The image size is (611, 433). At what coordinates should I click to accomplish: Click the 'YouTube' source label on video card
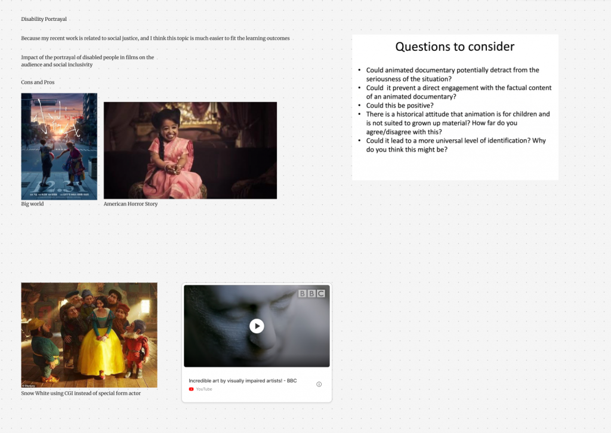(x=204, y=389)
